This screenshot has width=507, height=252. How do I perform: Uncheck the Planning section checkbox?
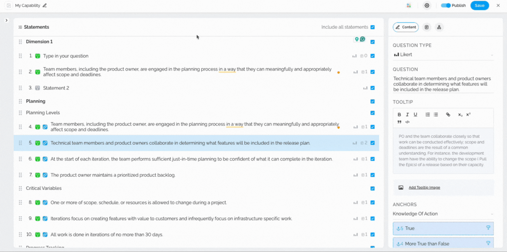(x=373, y=102)
